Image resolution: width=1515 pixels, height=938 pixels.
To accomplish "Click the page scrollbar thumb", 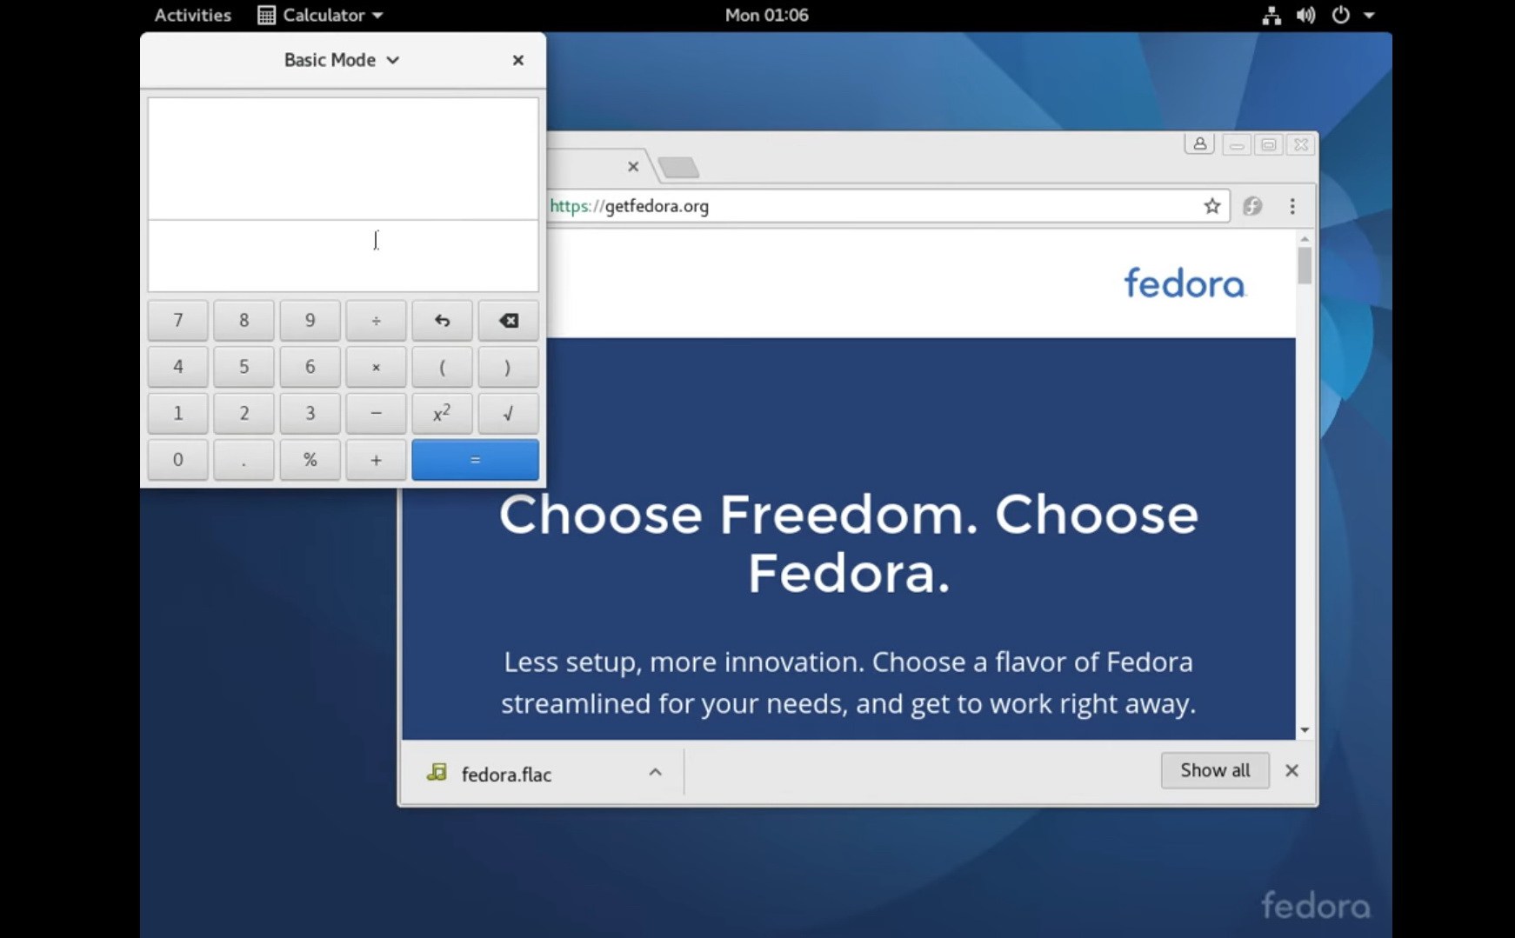I will pos(1305,265).
